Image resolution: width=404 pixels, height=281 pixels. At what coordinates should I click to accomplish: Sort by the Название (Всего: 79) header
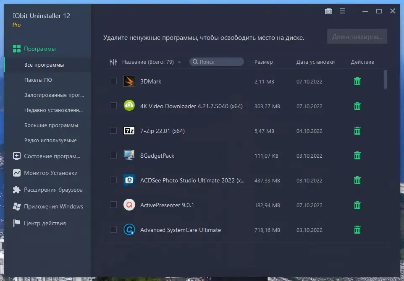(148, 62)
